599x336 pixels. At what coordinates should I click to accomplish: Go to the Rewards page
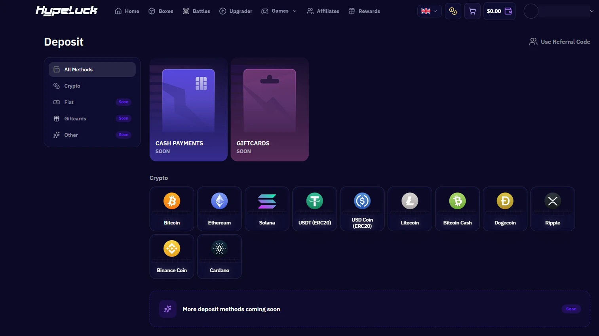[x=364, y=11]
